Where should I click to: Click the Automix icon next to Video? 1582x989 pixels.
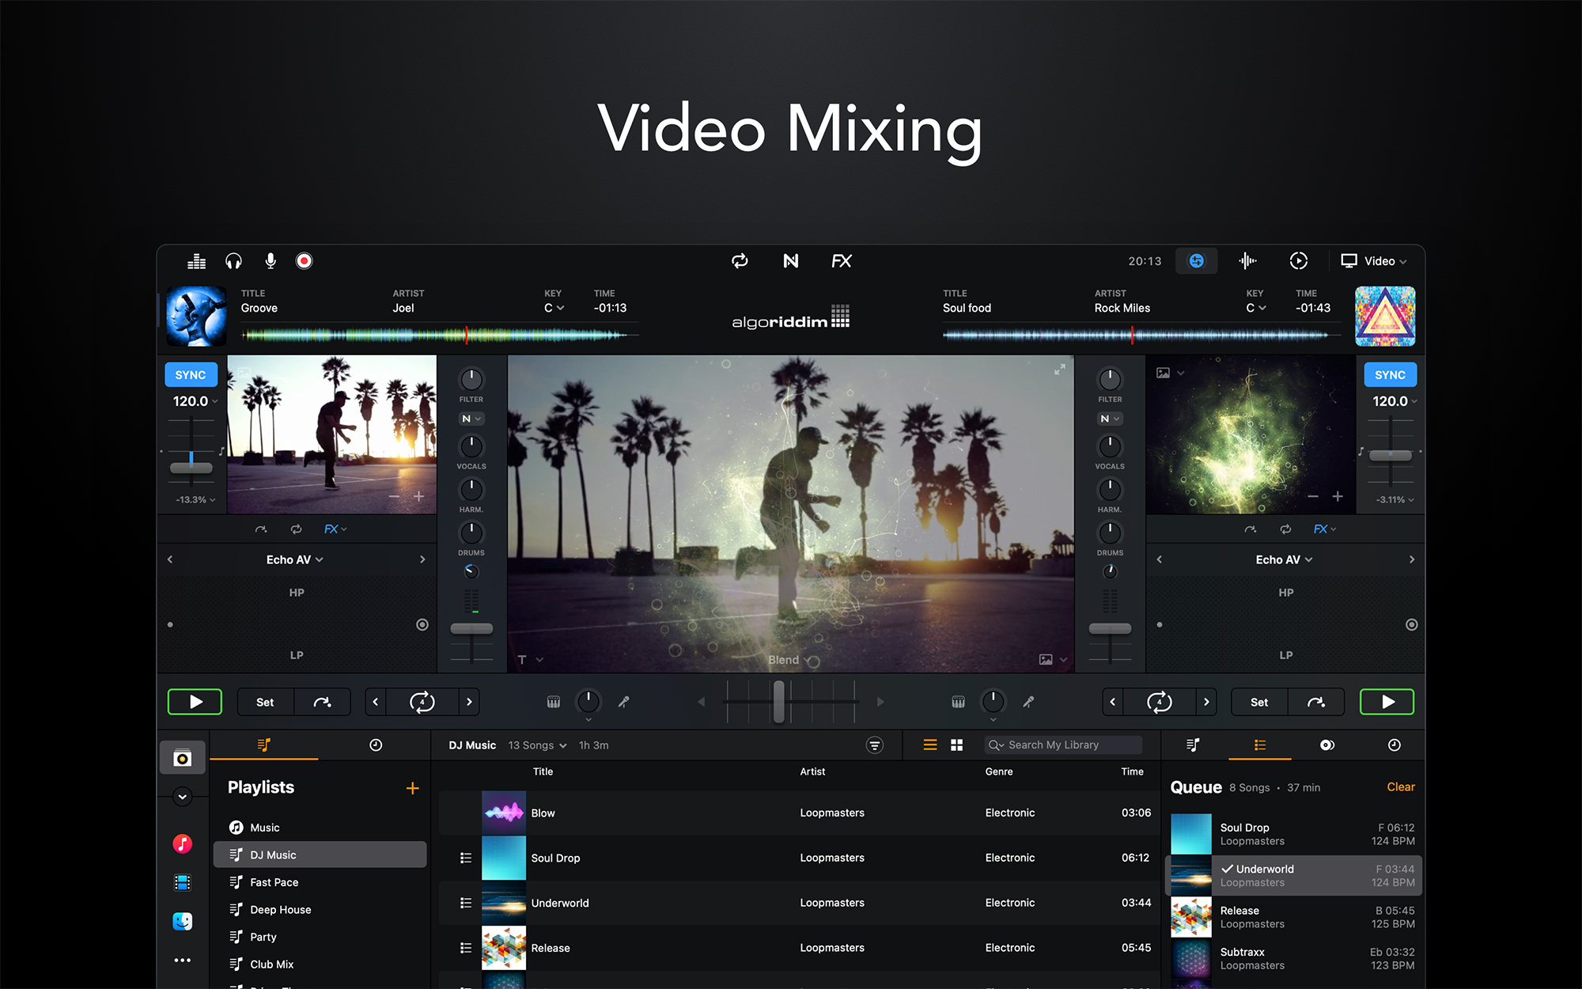tap(1298, 261)
